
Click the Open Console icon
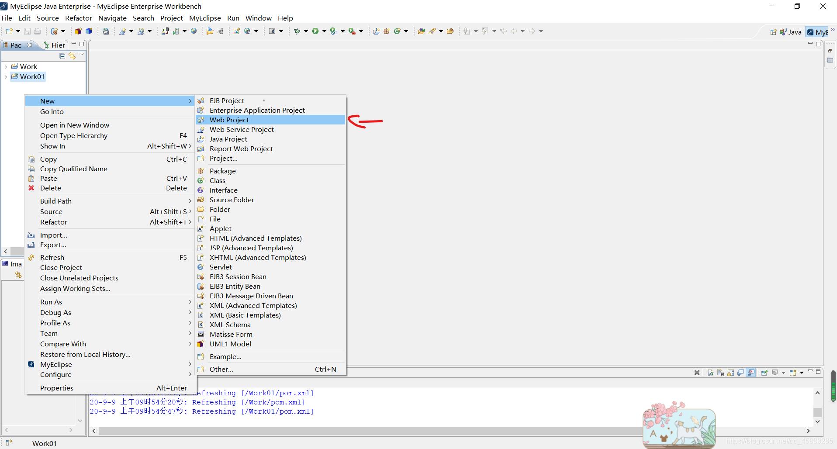793,373
